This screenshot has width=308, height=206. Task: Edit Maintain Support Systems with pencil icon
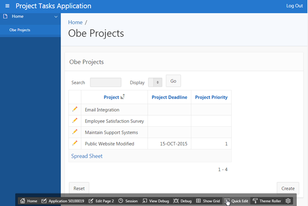coord(75,132)
